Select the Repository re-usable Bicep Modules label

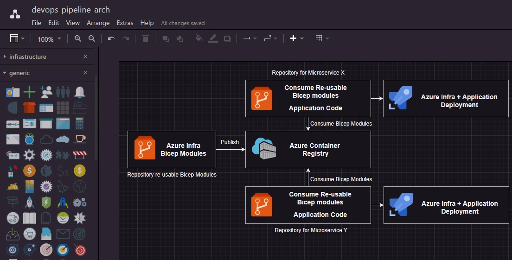(x=172, y=175)
